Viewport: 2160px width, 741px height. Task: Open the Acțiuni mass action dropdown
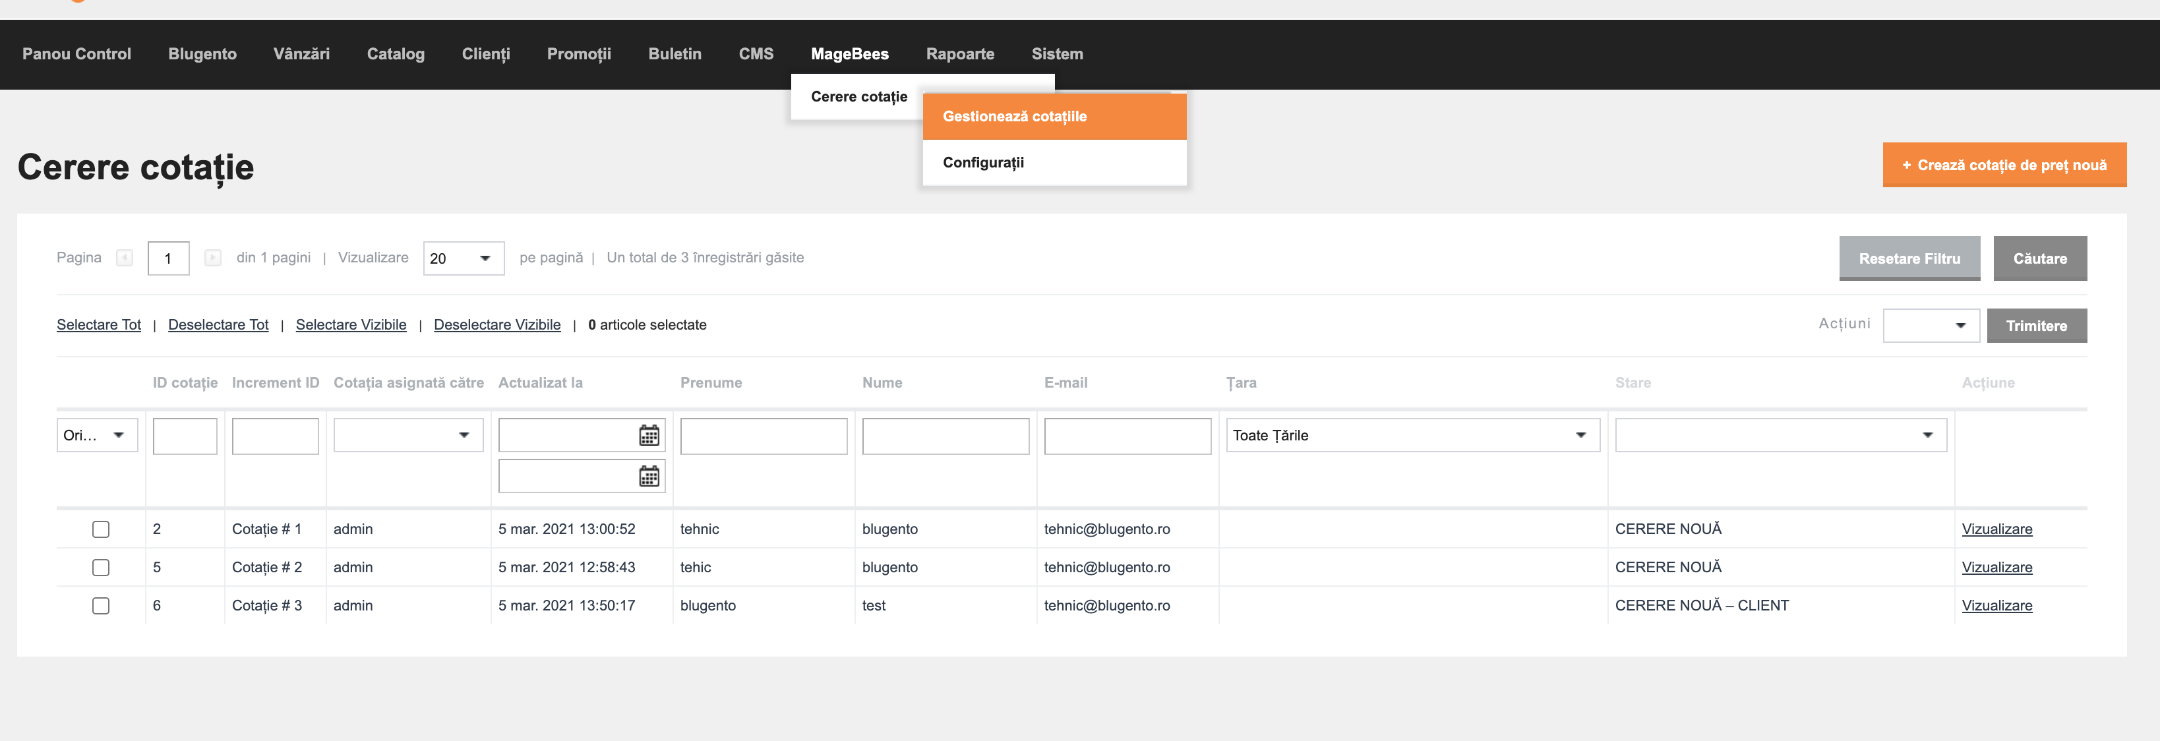(1931, 325)
